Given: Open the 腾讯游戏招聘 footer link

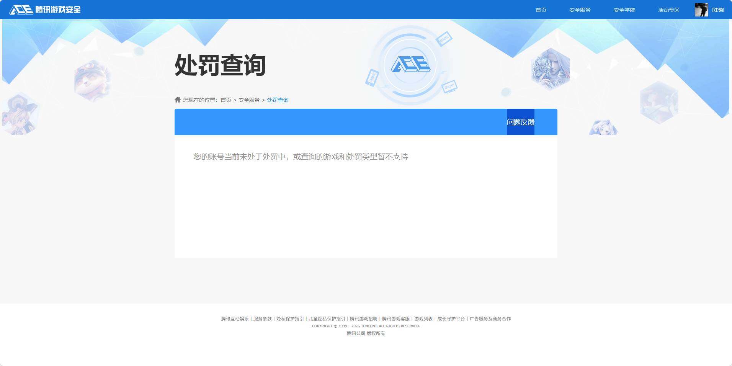Looking at the screenshot, I should 363,319.
